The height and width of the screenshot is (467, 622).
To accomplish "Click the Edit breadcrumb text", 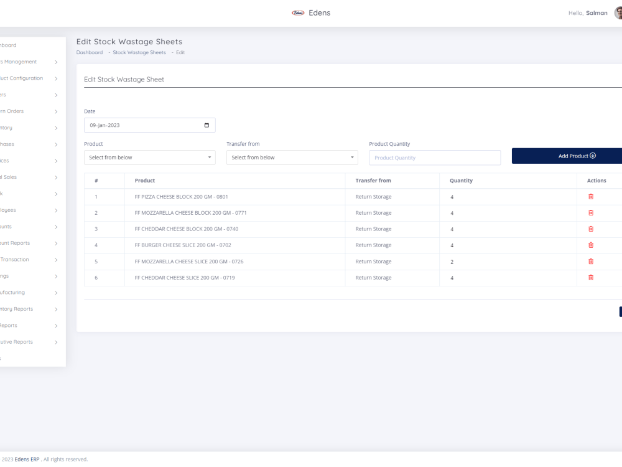I will point(180,52).
